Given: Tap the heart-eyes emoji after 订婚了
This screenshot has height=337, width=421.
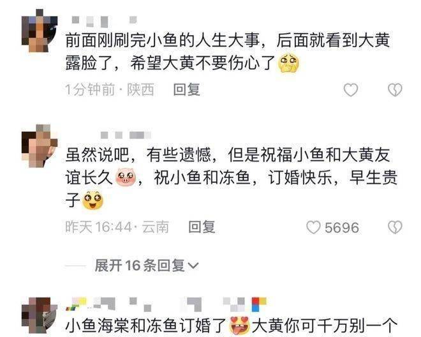Looking at the screenshot, I should (x=240, y=326).
